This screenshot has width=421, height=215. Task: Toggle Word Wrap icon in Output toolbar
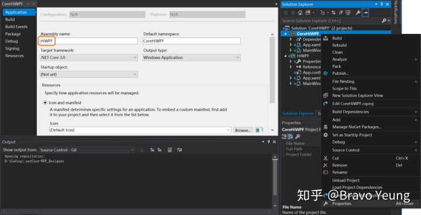coord(180,150)
